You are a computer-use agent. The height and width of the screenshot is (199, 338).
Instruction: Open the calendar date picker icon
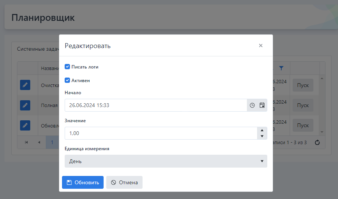pos(262,105)
